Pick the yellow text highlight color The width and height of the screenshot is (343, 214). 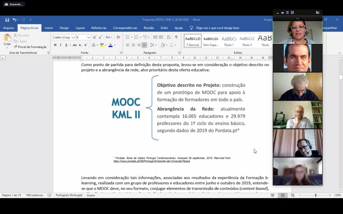[102, 45]
